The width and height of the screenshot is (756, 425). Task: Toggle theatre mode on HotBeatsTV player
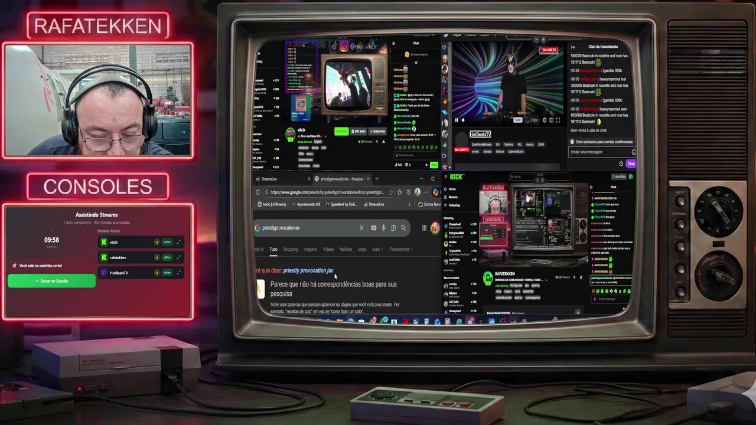552,120
